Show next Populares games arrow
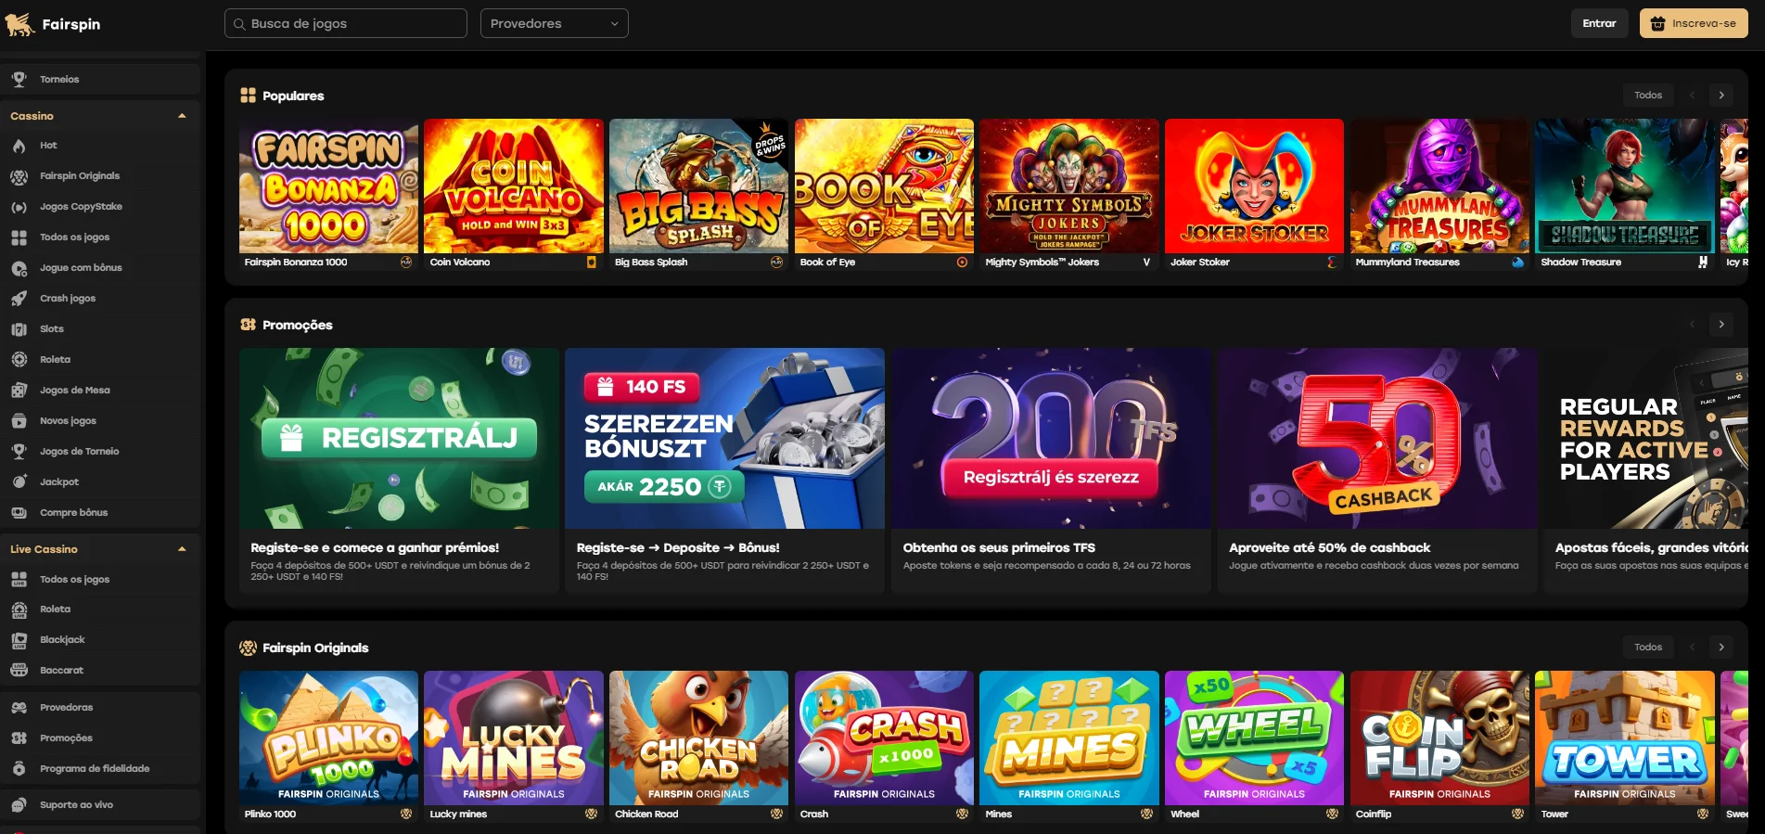Viewport: 1765px width, 834px height. [x=1721, y=96]
